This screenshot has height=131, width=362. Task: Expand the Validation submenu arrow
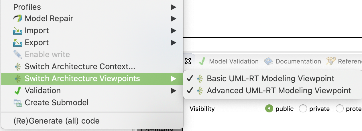click(x=174, y=91)
